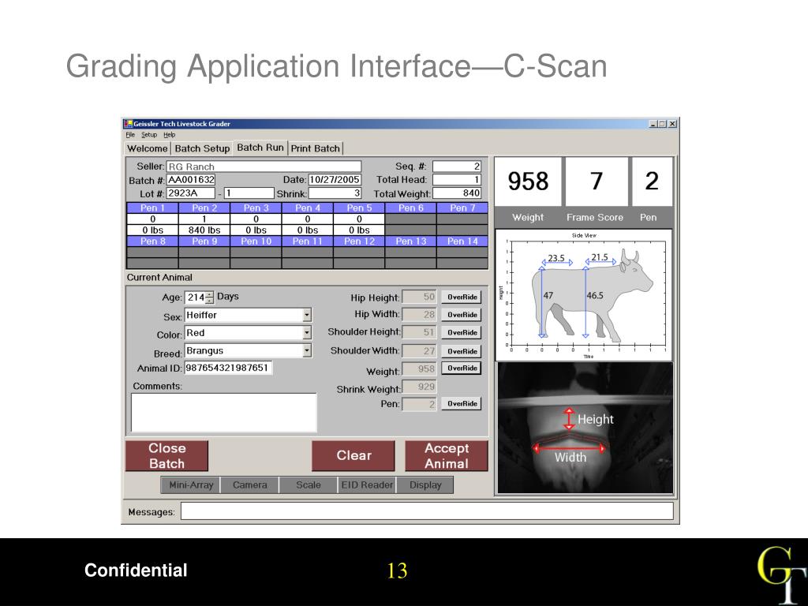Click the Hip Height value 50
The width and height of the screenshot is (808, 606).
pyautogui.click(x=420, y=297)
